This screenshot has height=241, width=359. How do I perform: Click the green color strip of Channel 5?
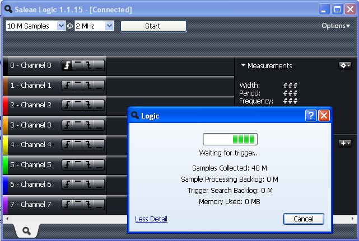pyautogui.click(x=5, y=165)
